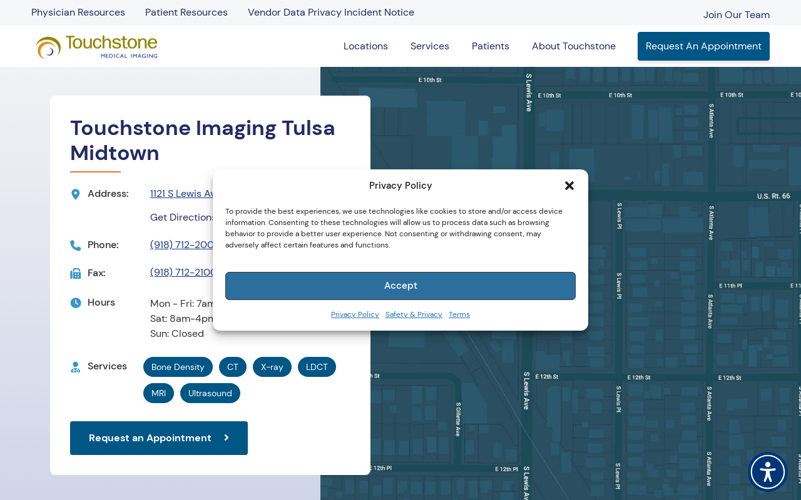Click the address map pin icon
This screenshot has height=500, width=801.
76,194
